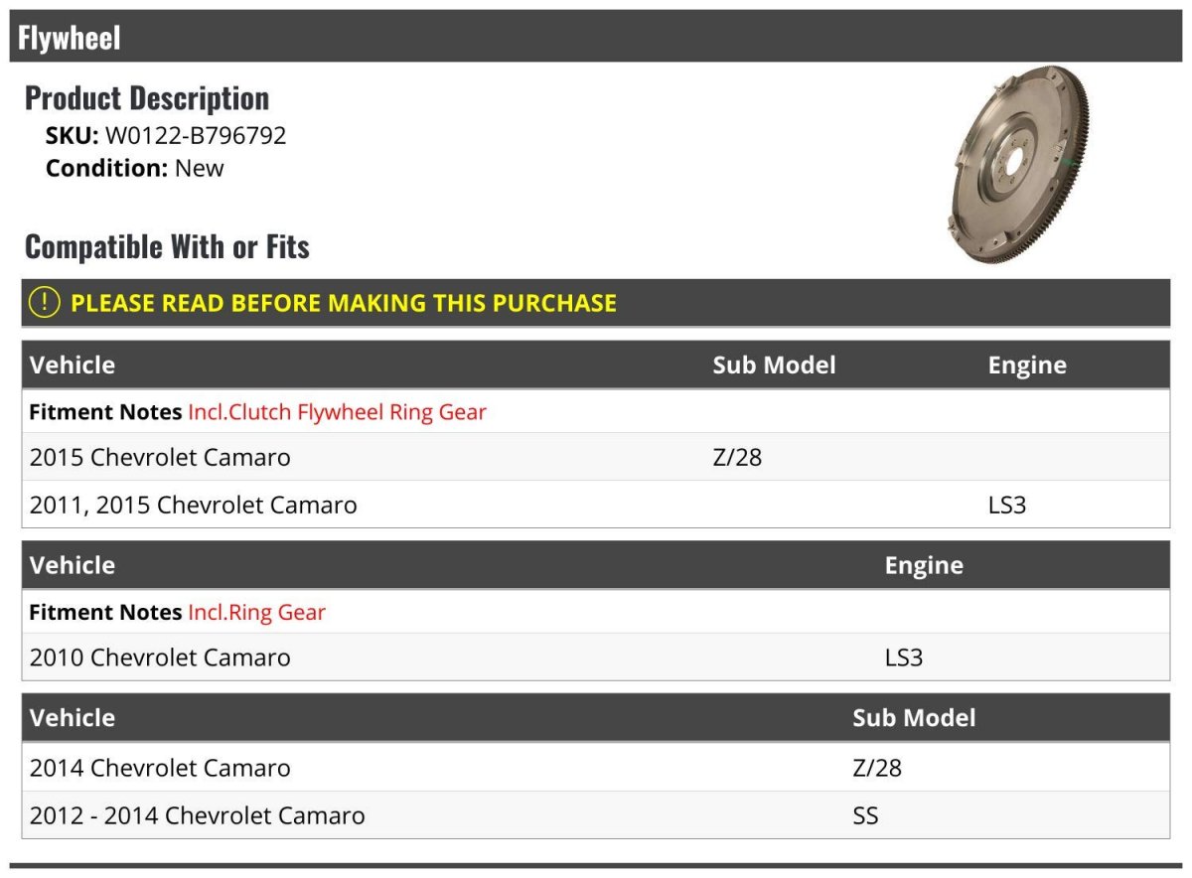Image resolution: width=1192 pixels, height=878 pixels.
Task: Click the Engine header in first table
Action: pyautogui.click(x=1027, y=365)
